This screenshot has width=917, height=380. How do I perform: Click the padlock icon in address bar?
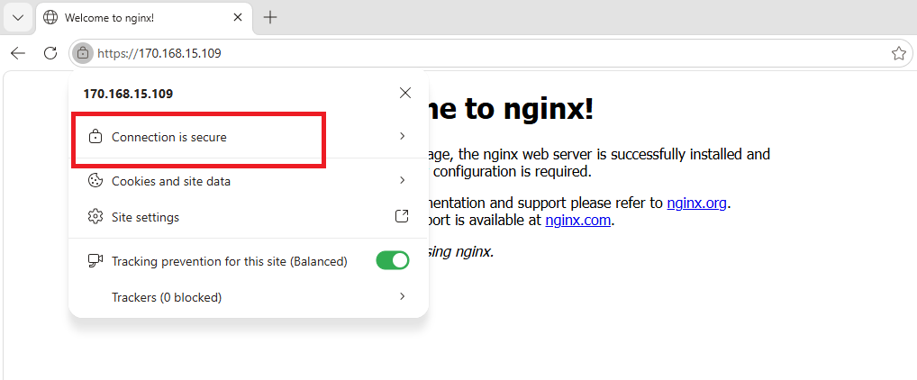click(x=83, y=53)
